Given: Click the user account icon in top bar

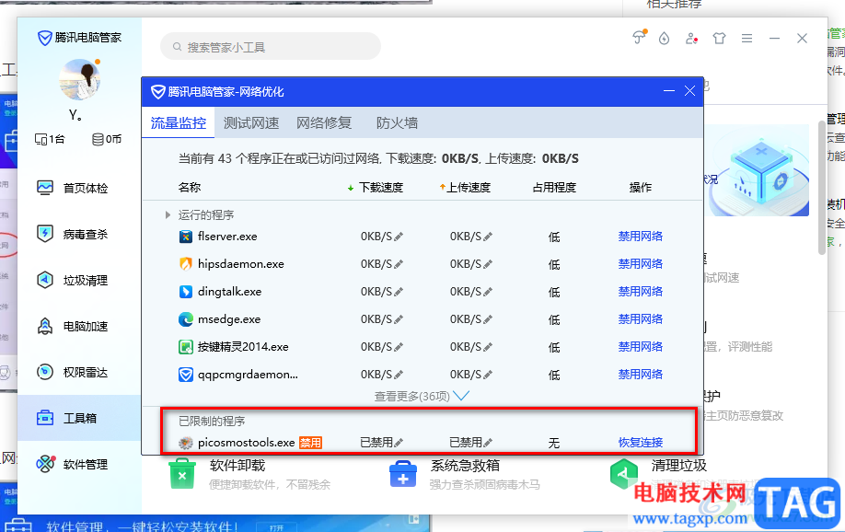Looking at the screenshot, I should (691, 39).
